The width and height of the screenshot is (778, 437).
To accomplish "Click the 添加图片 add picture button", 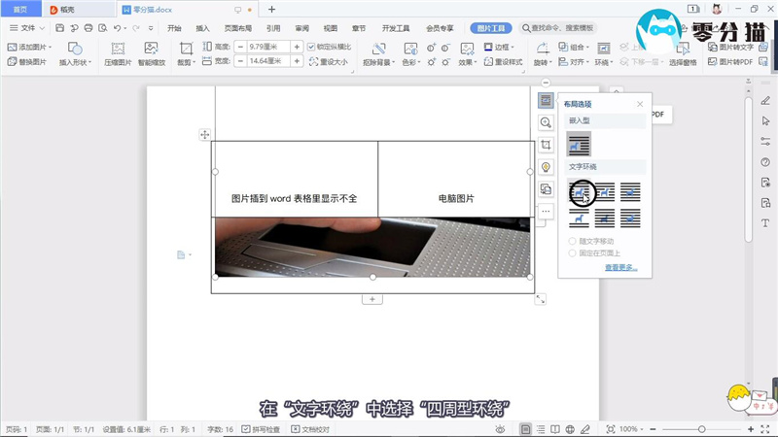I will tap(30, 47).
